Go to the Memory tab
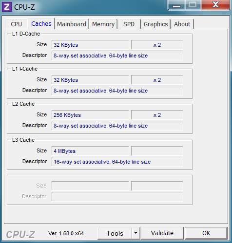Screen dimensions: 232x243 click(103, 24)
